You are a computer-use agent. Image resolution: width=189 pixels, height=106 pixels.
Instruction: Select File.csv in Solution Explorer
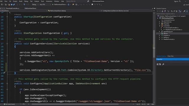tap(165, 34)
